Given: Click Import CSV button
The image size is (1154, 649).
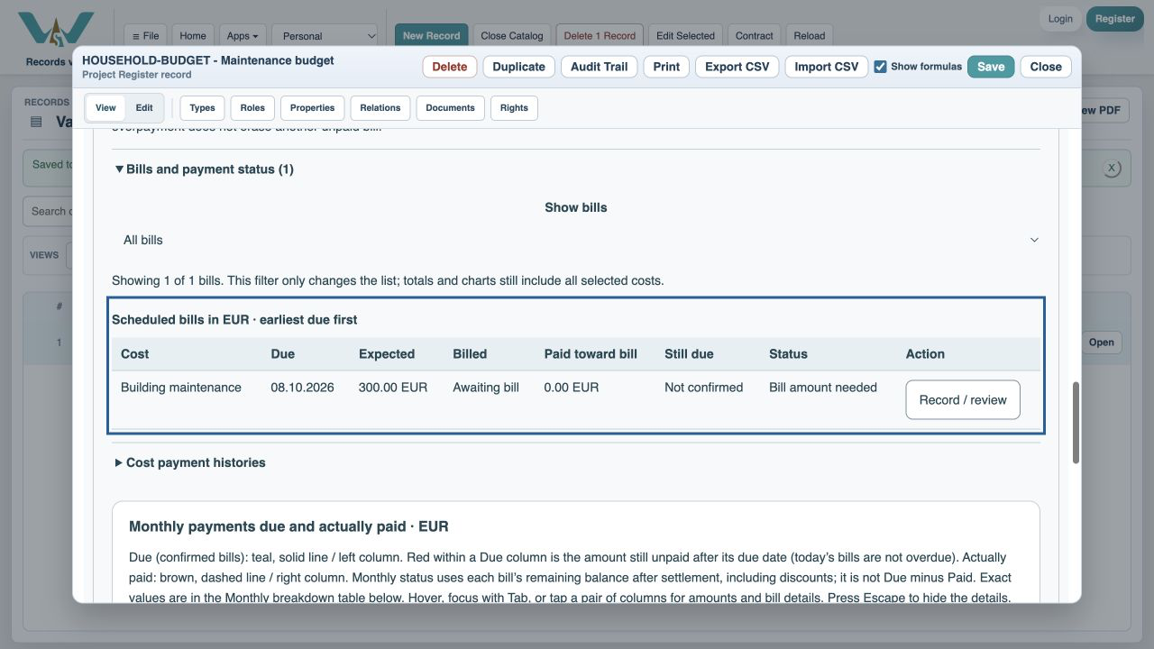Looking at the screenshot, I should (x=827, y=67).
